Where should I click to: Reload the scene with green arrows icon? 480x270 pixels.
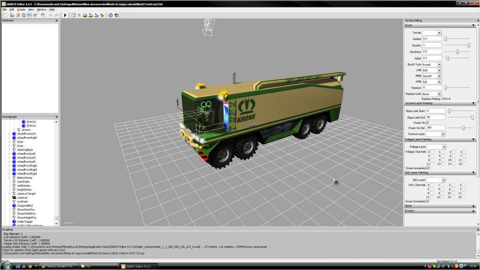tap(23, 15)
